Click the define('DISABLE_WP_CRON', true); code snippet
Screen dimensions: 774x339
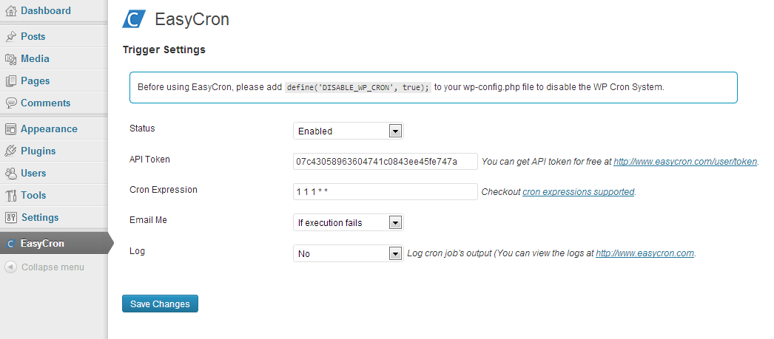coord(358,87)
